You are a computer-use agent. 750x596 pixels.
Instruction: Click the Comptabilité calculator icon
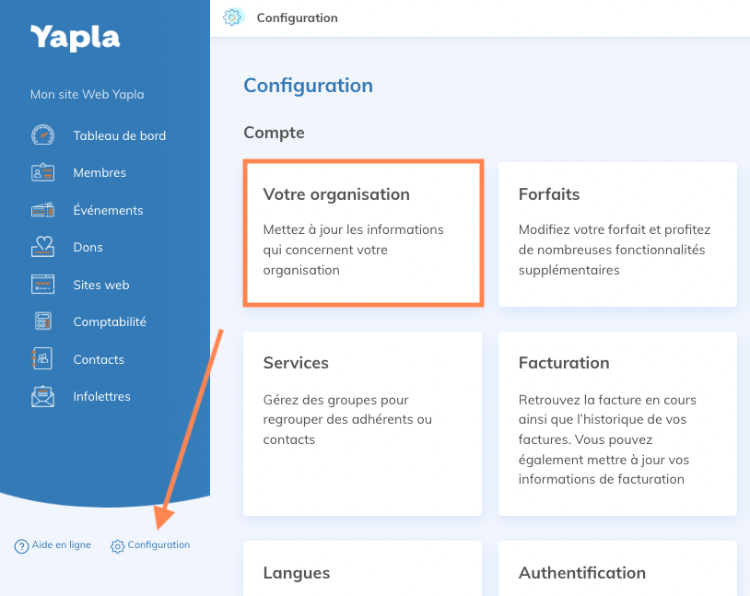pyautogui.click(x=42, y=321)
